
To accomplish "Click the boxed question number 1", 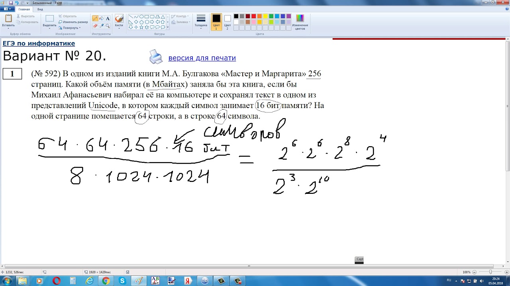I will [12, 73].
